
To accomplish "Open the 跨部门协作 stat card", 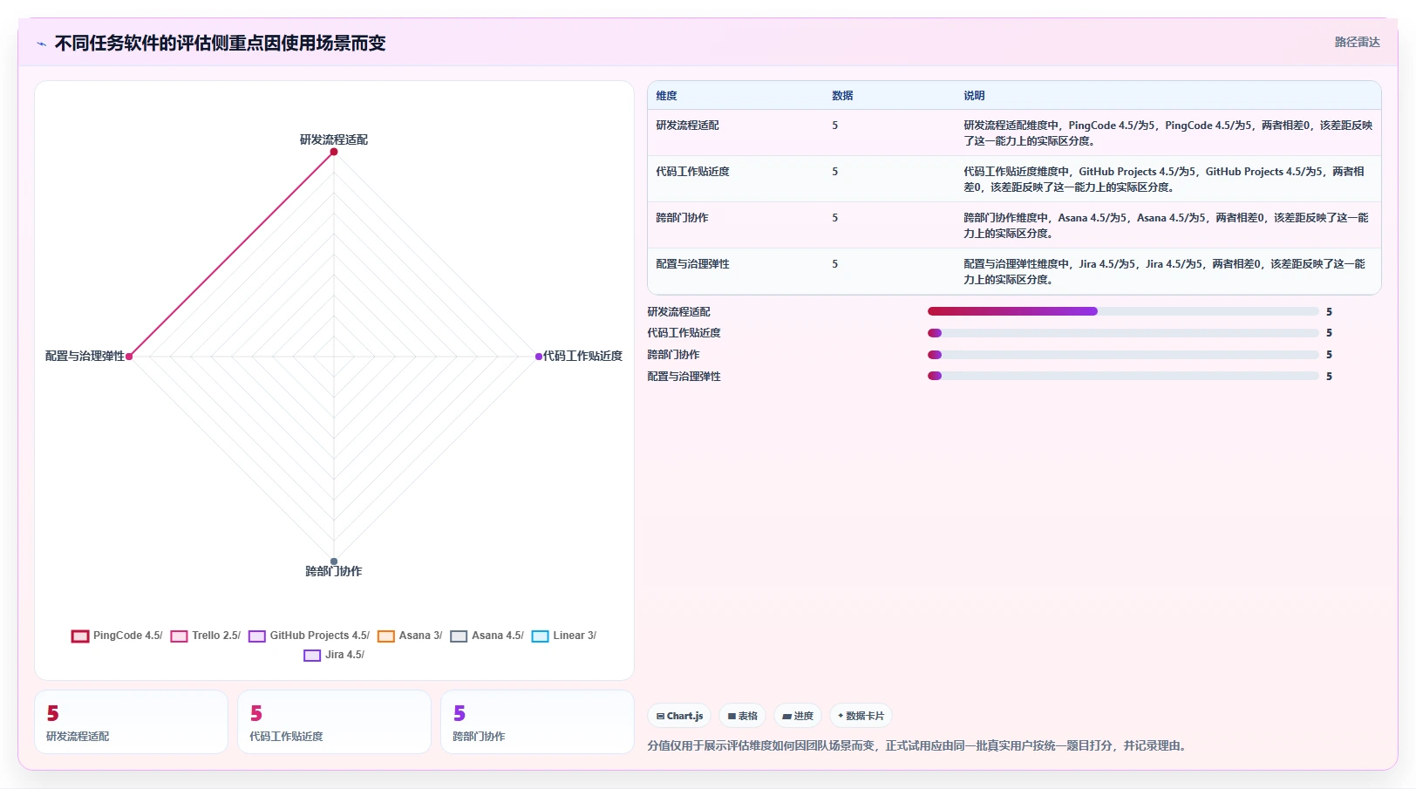I will 537,722.
